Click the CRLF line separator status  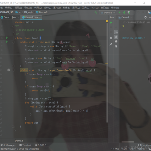point(132,149)
